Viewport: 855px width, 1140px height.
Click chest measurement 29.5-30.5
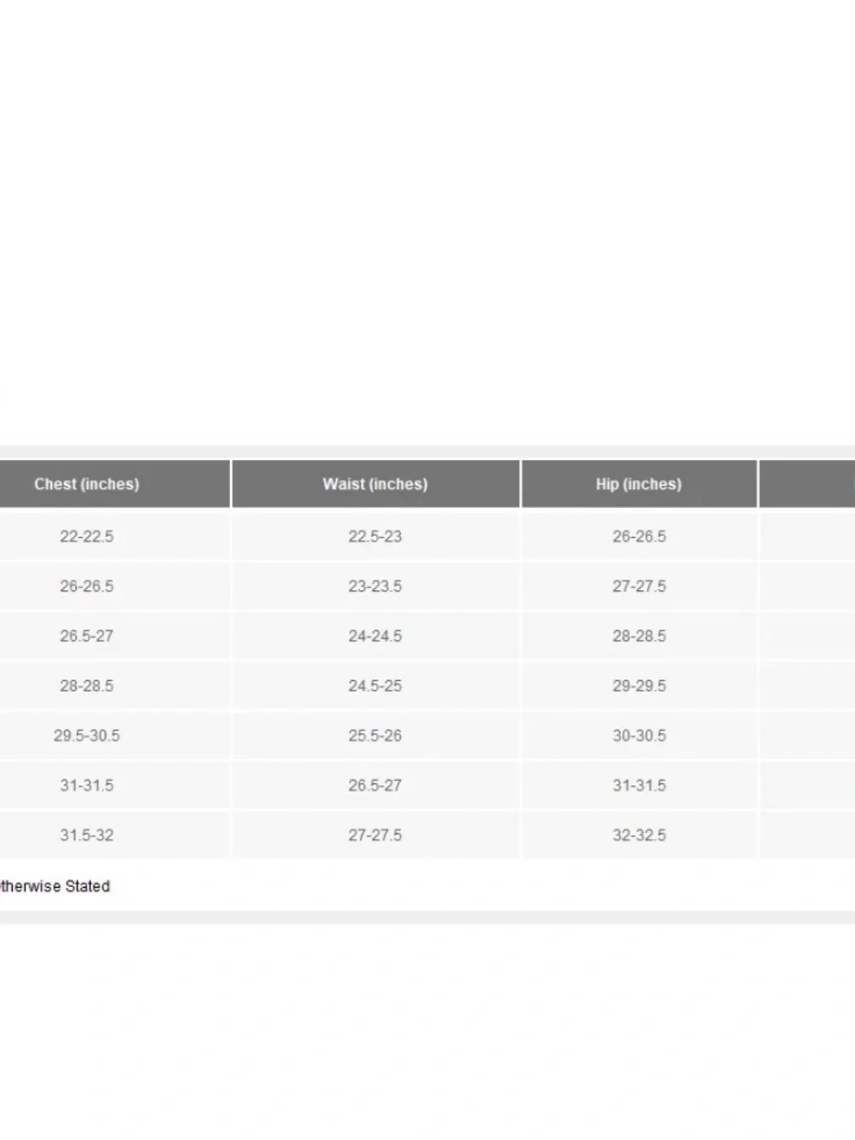pos(86,735)
